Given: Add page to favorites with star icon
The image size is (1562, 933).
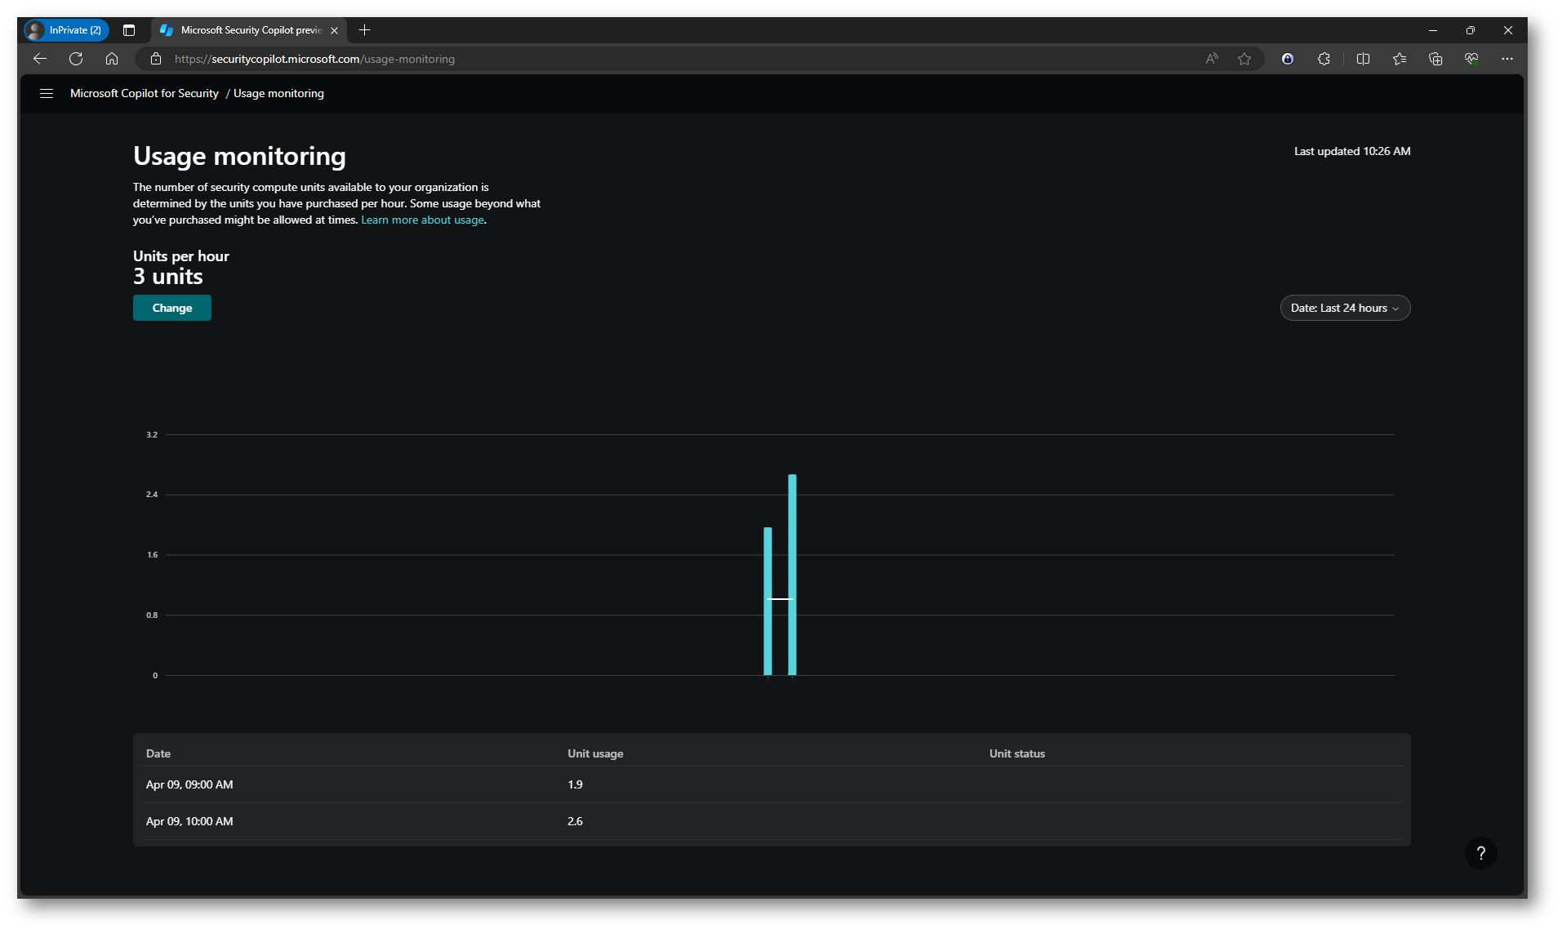Looking at the screenshot, I should pyautogui.click(x=1244, y=59).
